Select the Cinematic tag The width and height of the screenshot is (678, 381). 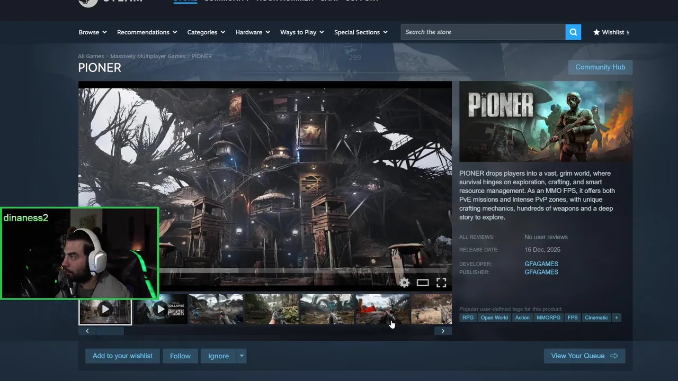point(596,317)
